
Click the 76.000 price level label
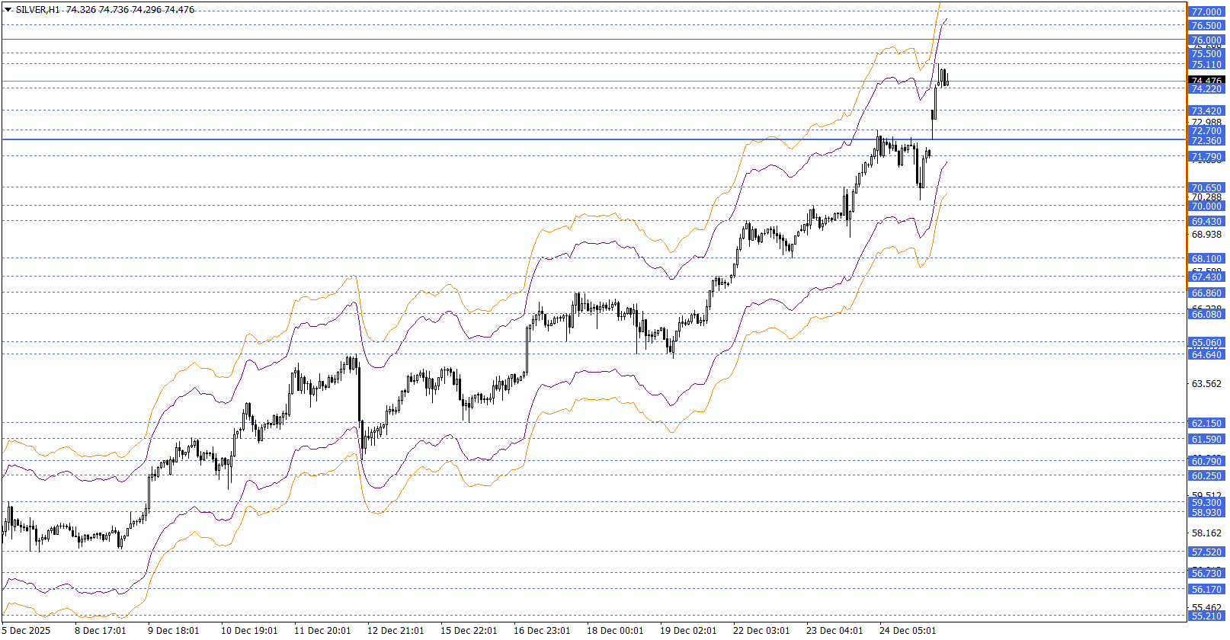[1206, 40]
